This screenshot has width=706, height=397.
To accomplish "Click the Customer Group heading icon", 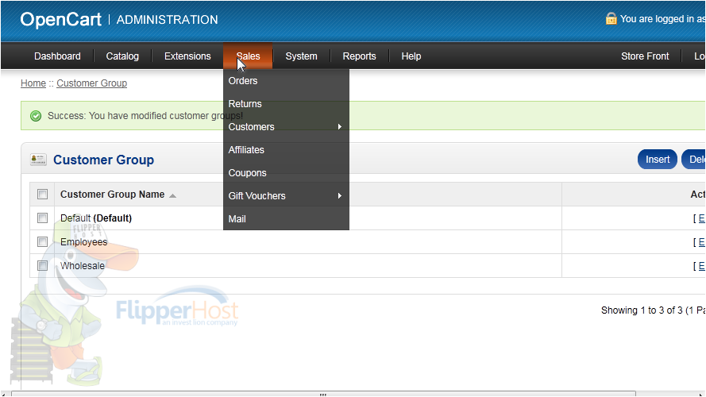I will click(38, 160).
